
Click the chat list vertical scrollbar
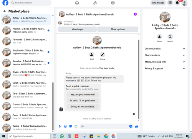coord(53,106)
